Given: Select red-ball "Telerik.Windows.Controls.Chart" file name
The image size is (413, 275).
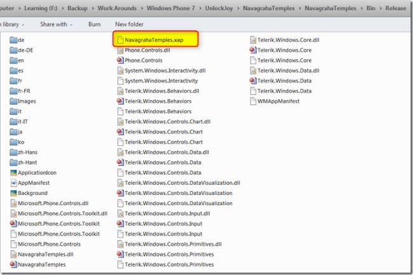Looking at the screenshot, I should 164,132.
